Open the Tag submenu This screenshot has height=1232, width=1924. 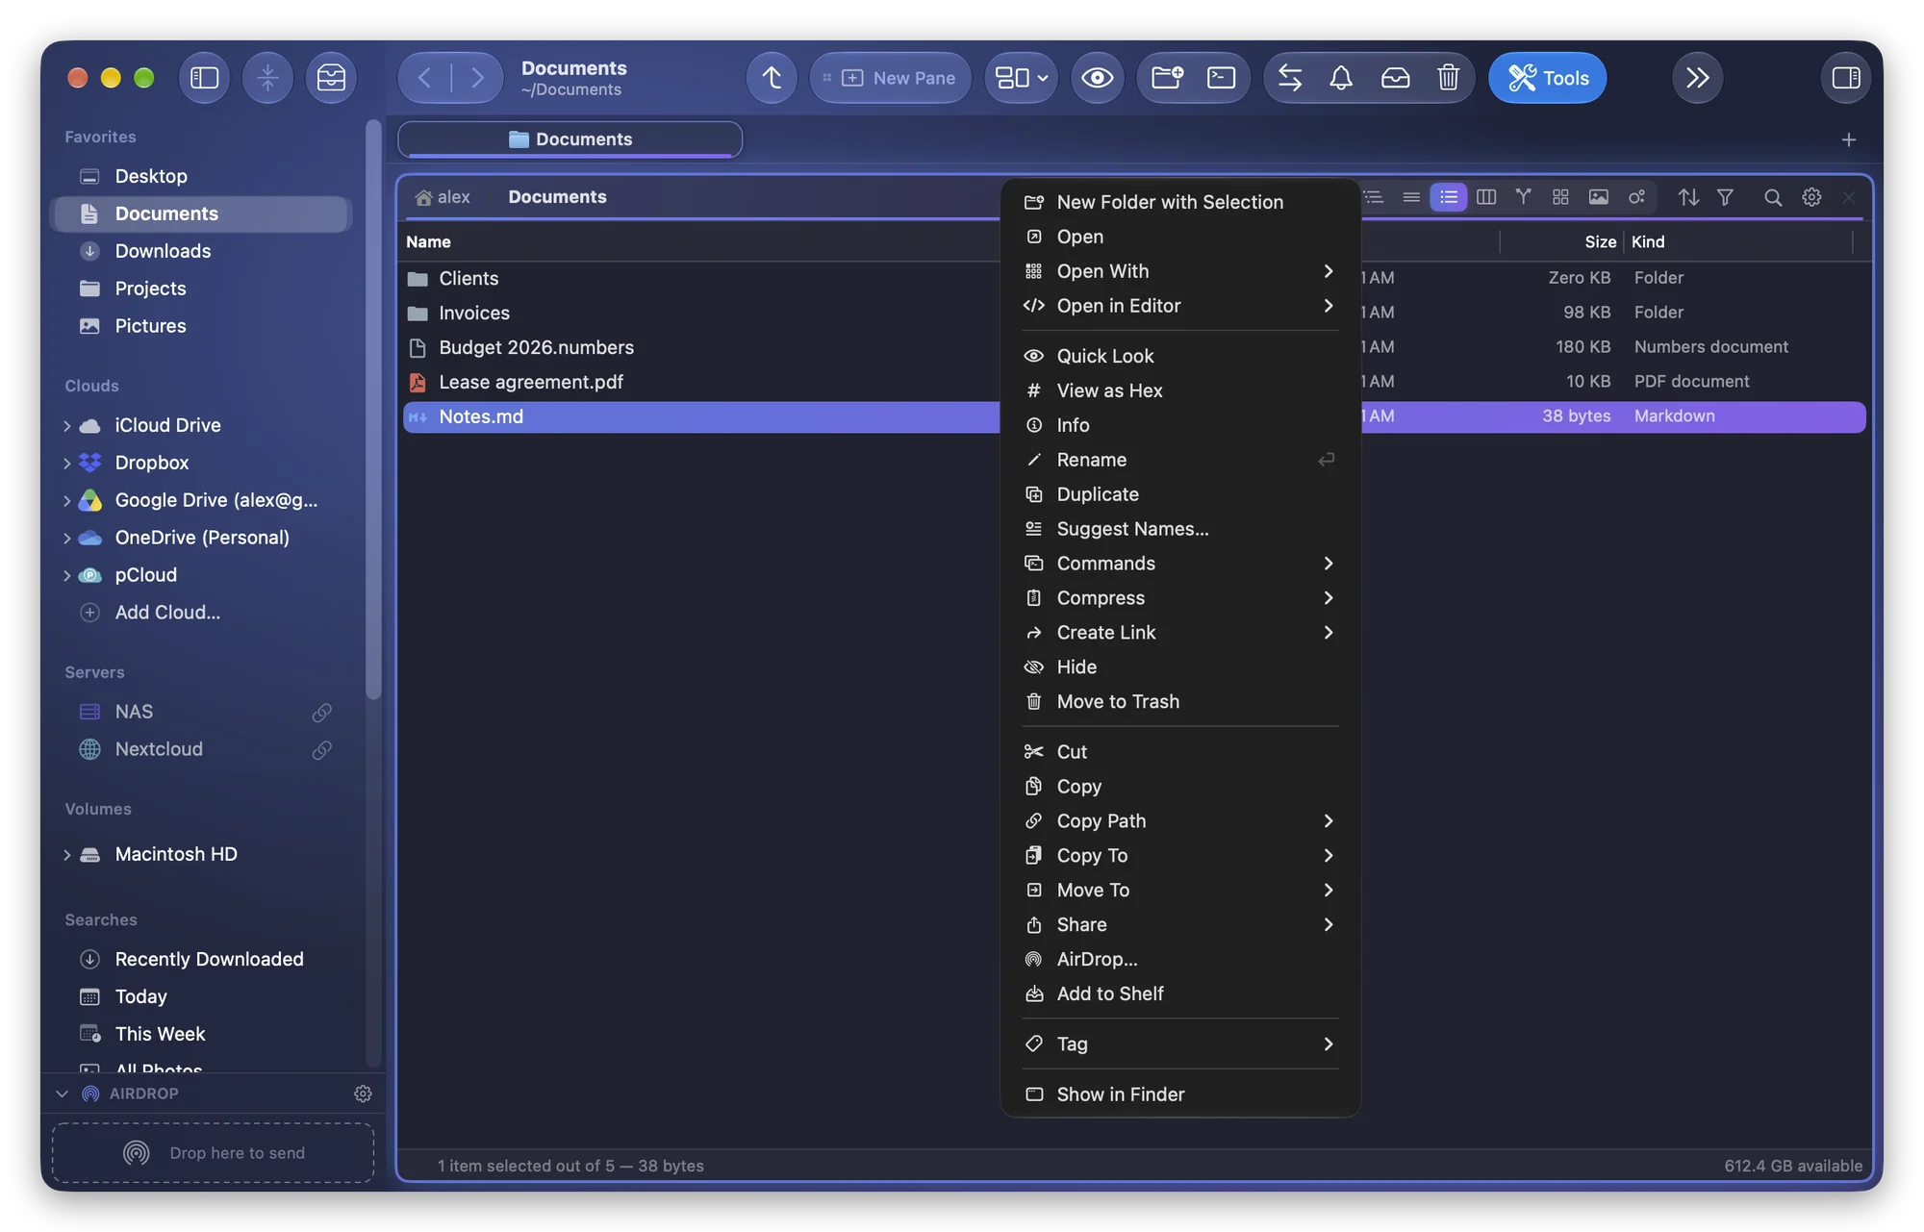[x=1179, y=1043]
